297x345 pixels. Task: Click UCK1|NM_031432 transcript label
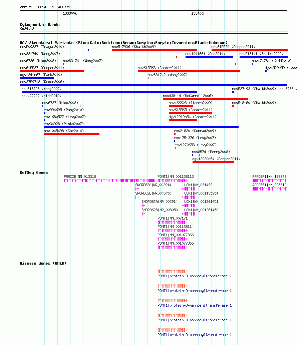(x=198, y=185)
